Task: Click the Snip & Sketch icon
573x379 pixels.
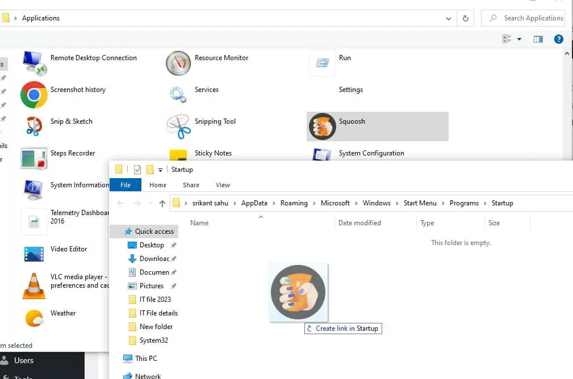Action: click(34, 125)
